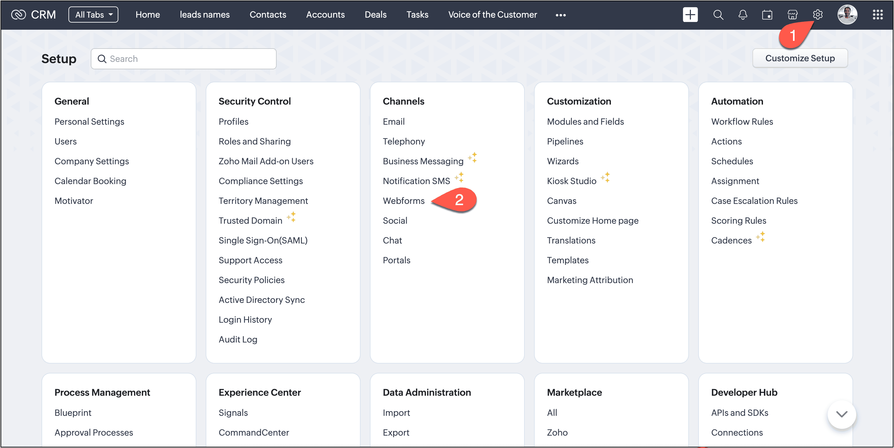Click the plus create-new icon
Screen dimensions: 894x448
coord(690,15)
